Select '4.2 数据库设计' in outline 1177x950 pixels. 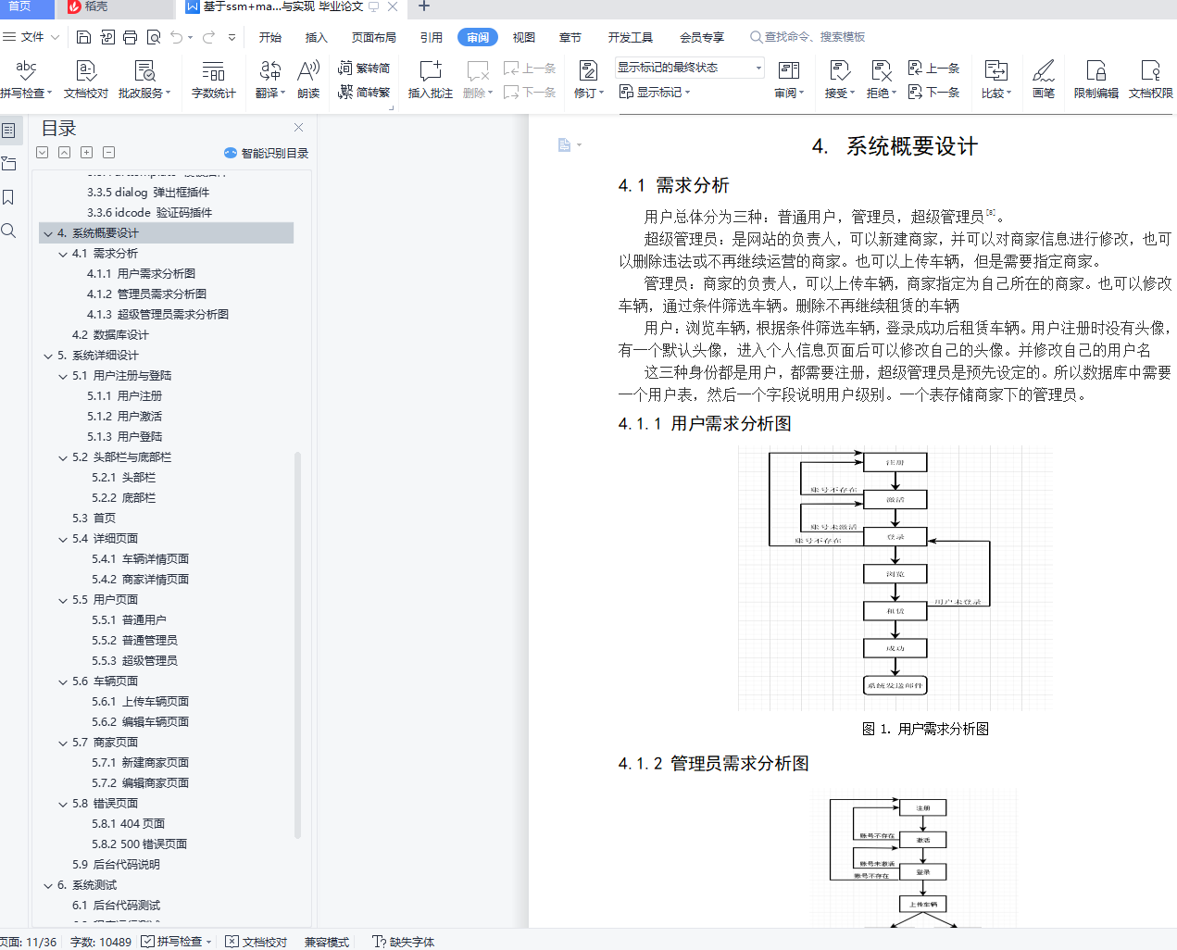coord(110,335)
